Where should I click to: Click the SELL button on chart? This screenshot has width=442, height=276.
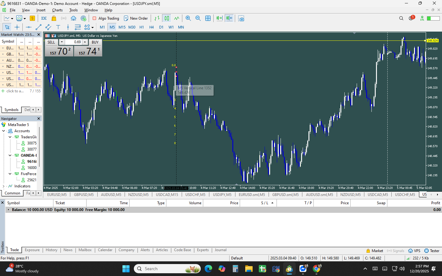click(x=52, y=42)
